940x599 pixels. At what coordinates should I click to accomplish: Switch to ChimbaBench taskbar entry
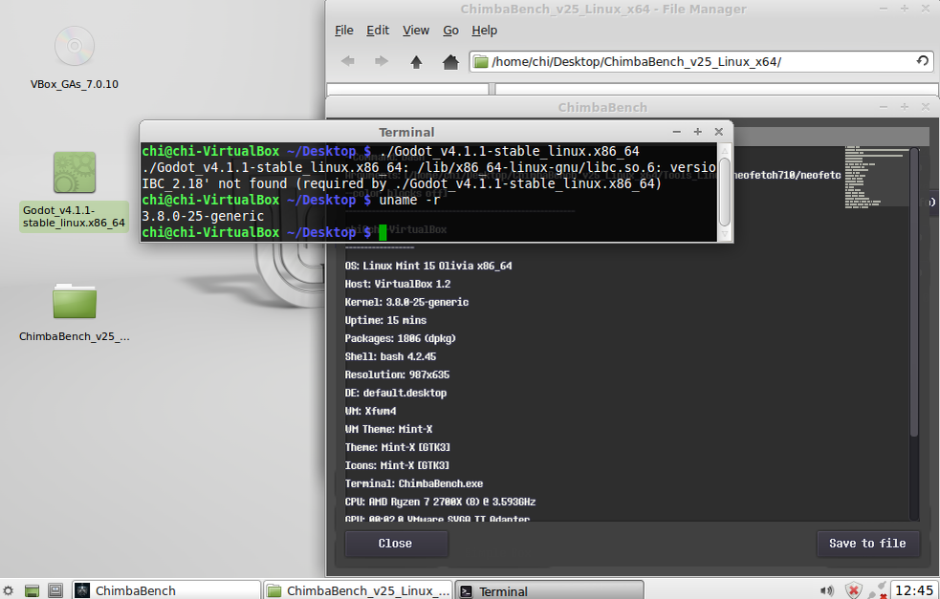pos(166,590)
